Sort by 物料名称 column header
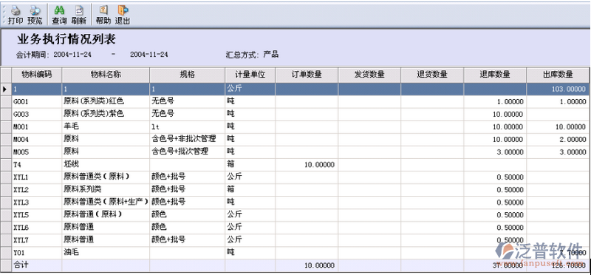 [x=106, y=75]
